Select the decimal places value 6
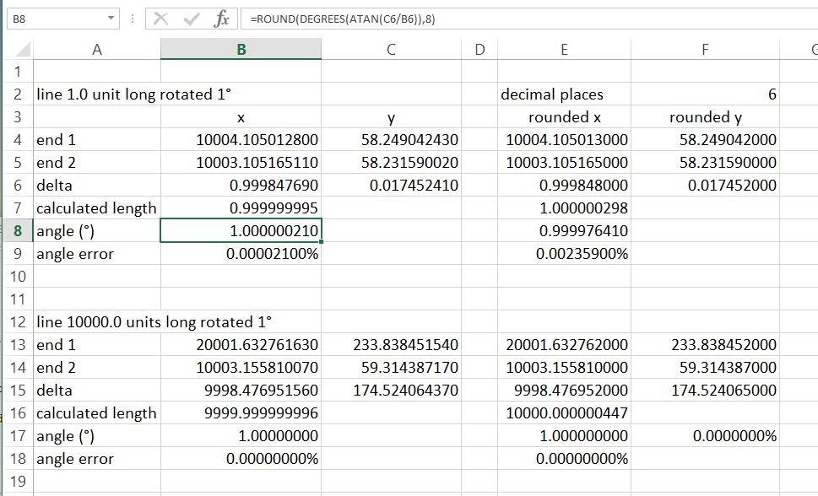 [x=706, y=94]
